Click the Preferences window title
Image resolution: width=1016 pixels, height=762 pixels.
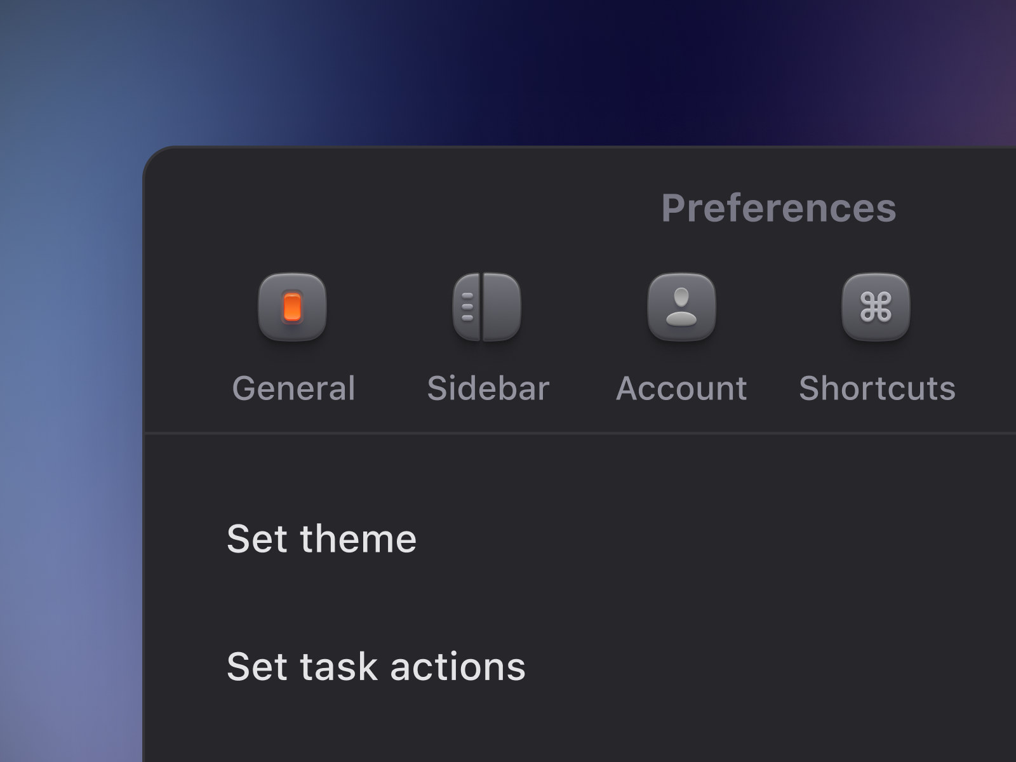coord(779,208)
